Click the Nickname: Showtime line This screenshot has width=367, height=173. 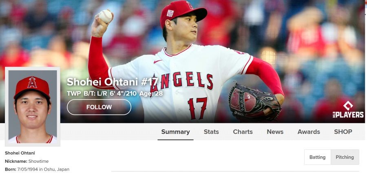click(27, 161)
